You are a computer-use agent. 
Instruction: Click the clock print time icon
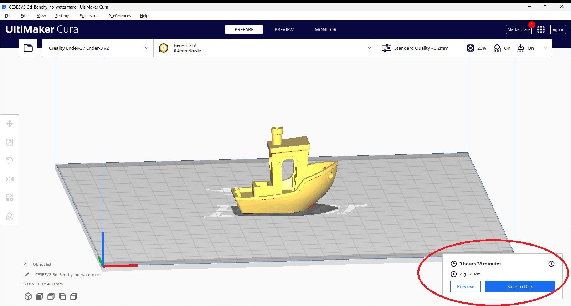point(454,264)
